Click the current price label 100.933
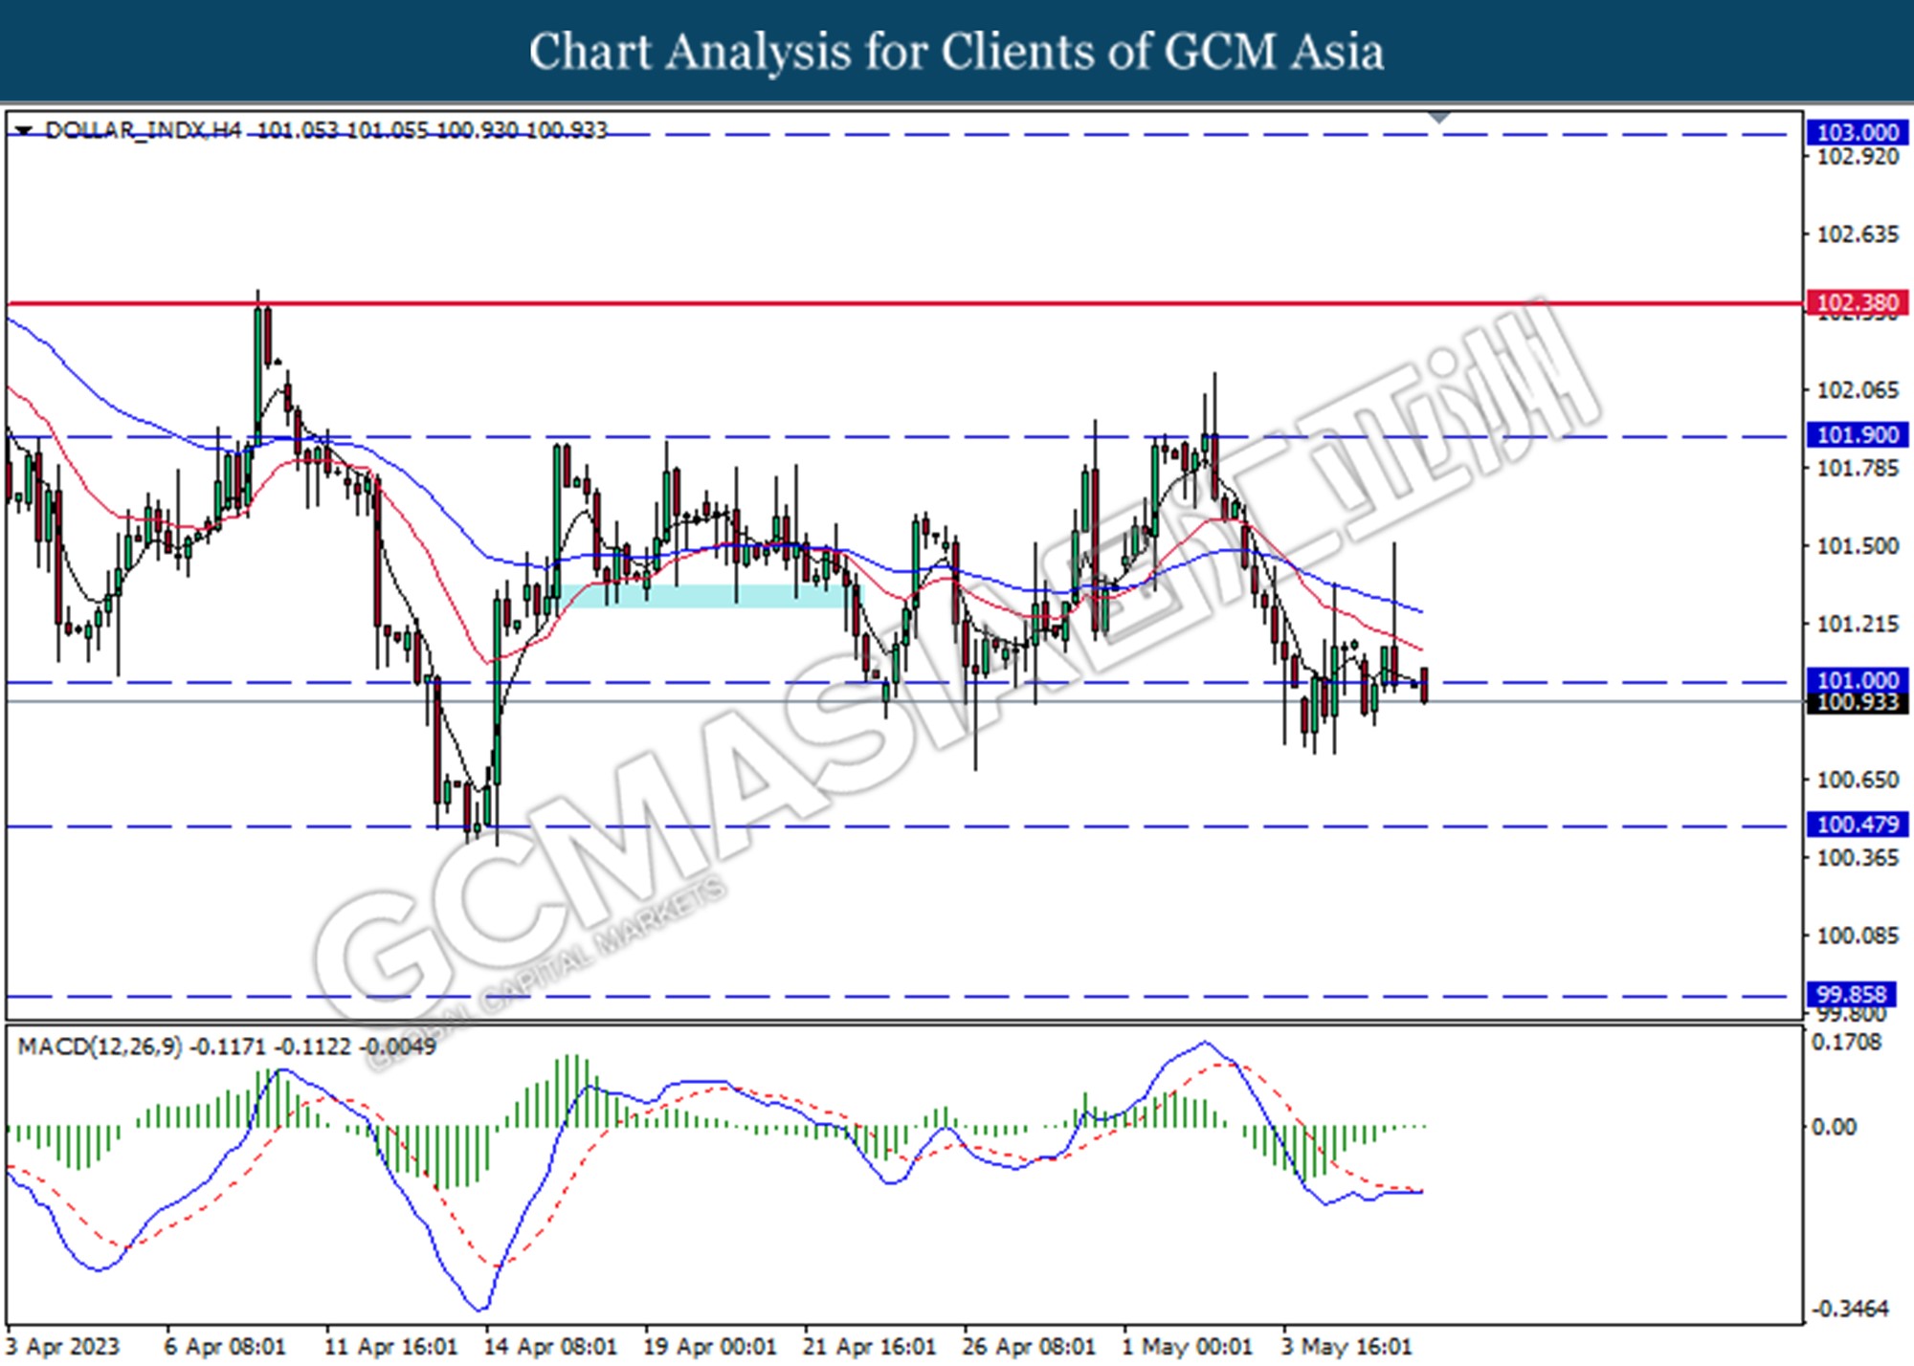The image size is (1914, 1366). pyautogui.click(x=1857, y=703)
